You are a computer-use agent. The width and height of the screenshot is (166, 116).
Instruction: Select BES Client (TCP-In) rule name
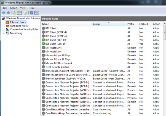click(x=56, y=40)
